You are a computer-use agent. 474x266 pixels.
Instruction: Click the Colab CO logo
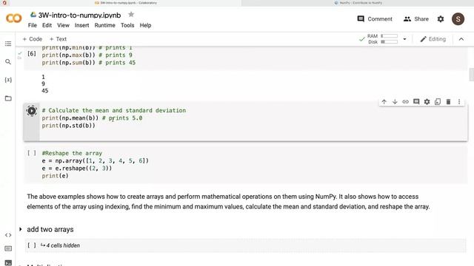(14, 18)
